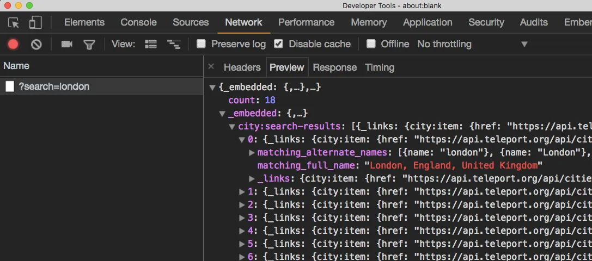Show the raw Response tab
This screenshot has height=261, width=592.
click(x=334, y=67)
